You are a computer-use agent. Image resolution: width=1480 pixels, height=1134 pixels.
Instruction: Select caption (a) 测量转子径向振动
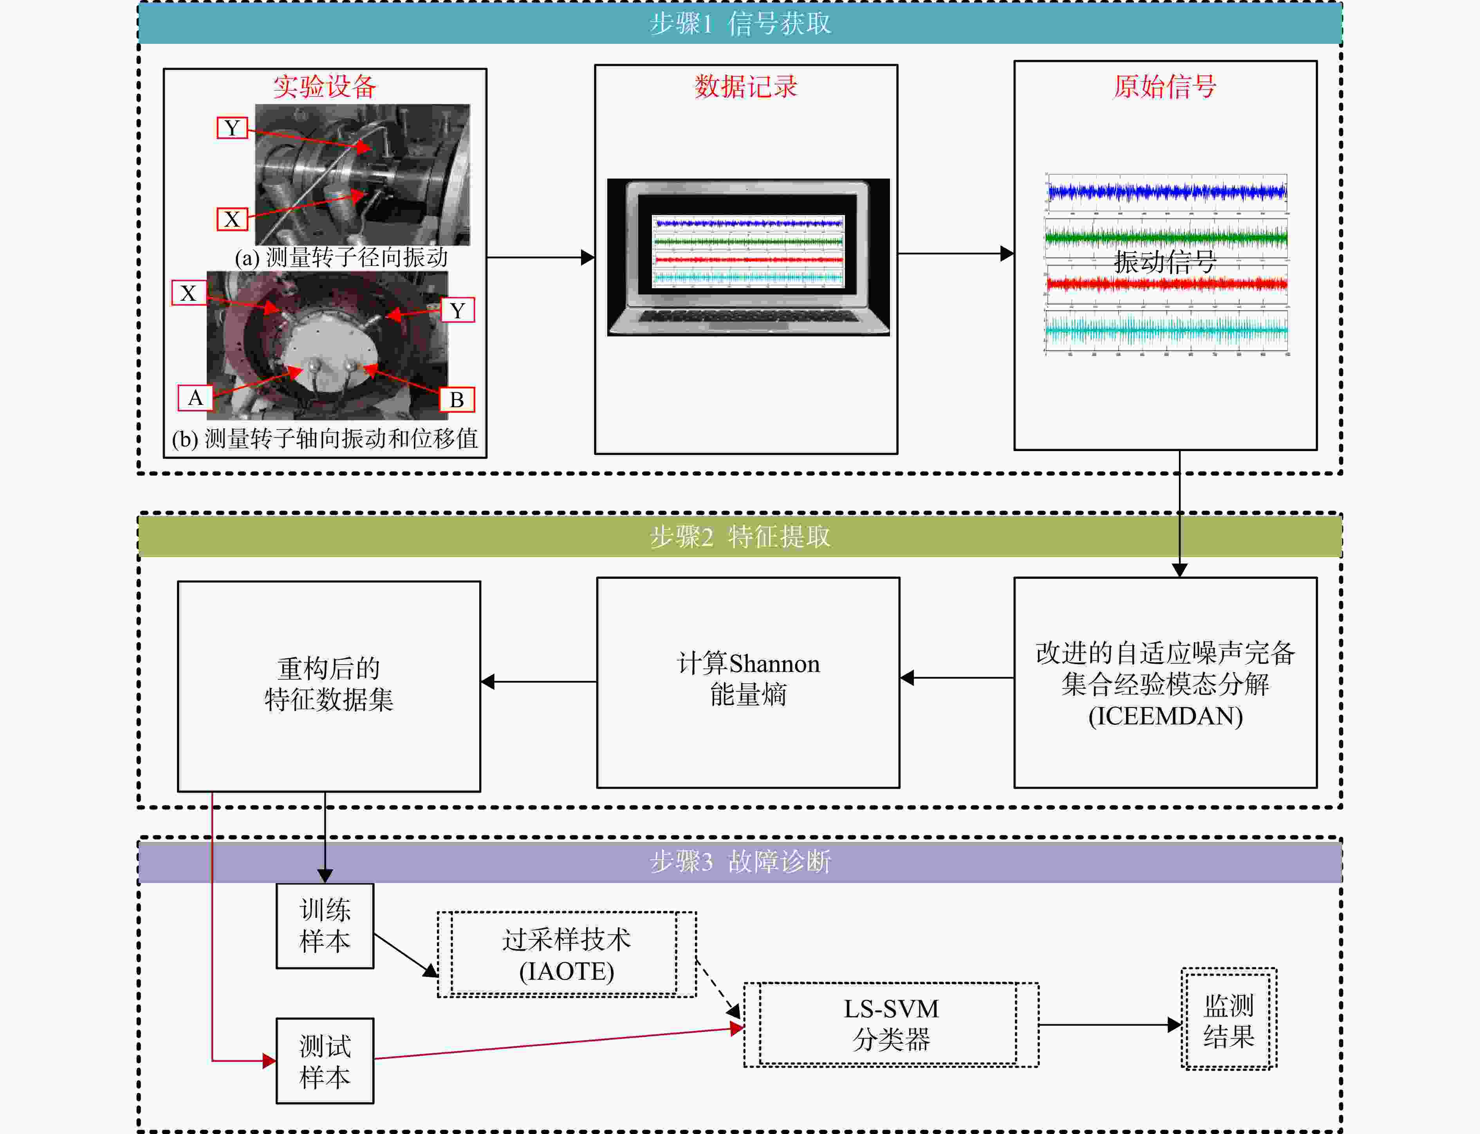click(x=341, y=257)
